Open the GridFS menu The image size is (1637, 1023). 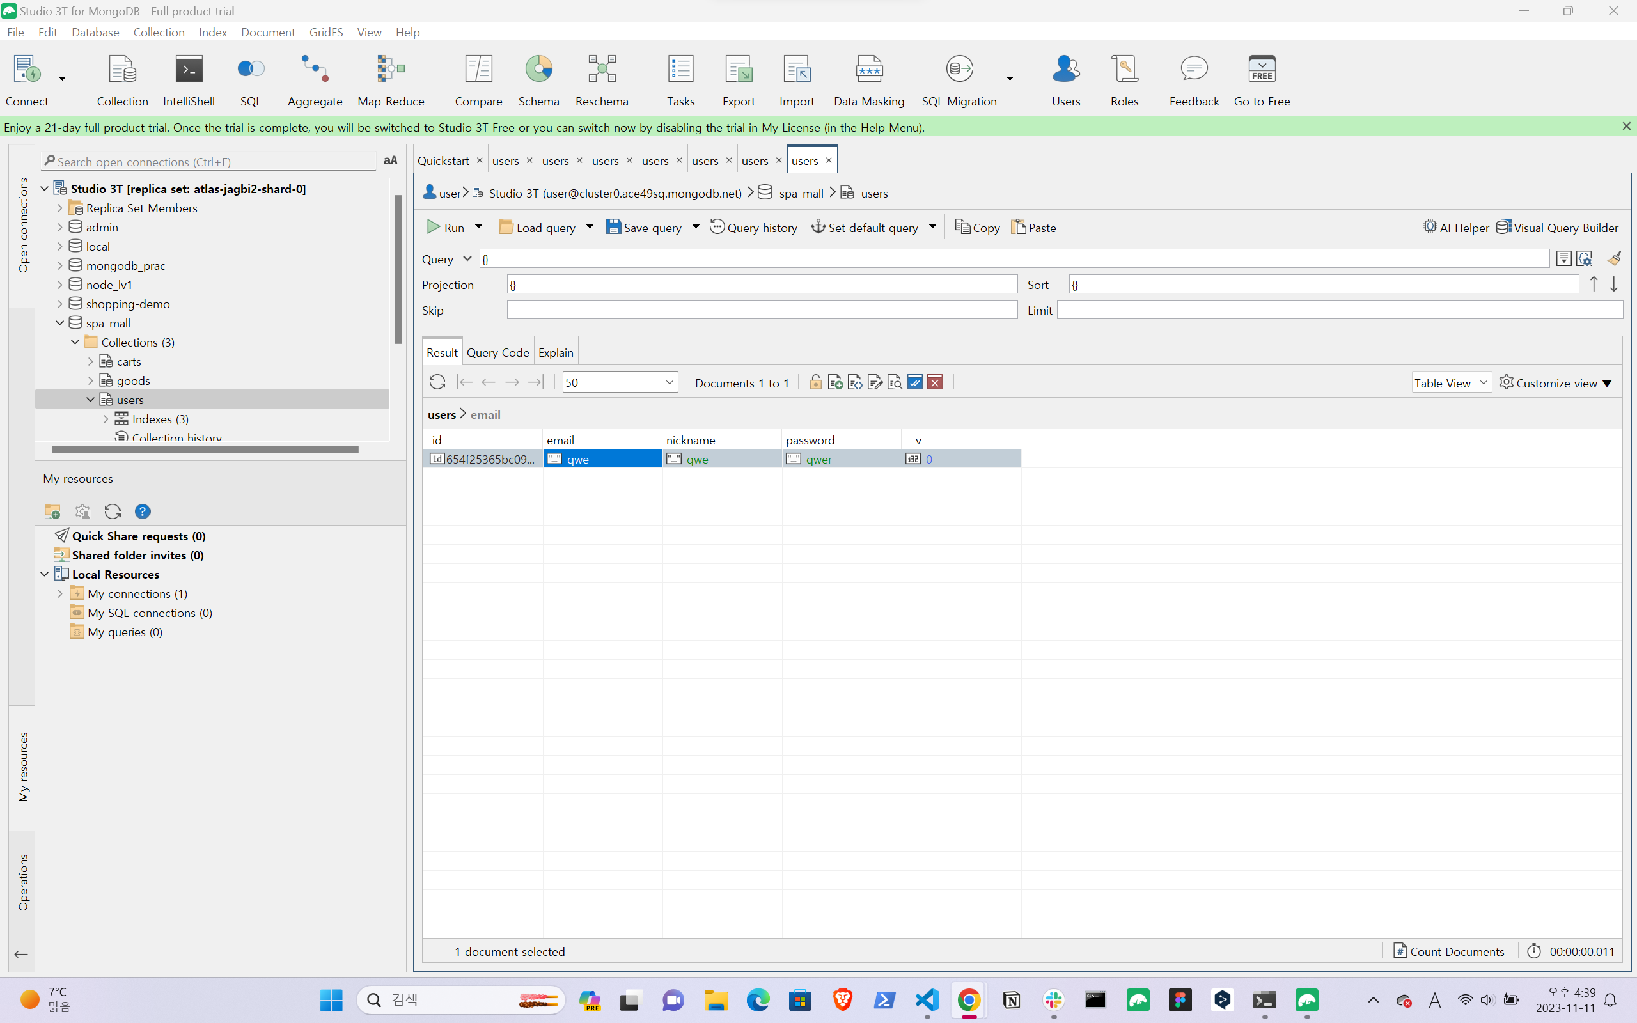(x=326, y=32)
